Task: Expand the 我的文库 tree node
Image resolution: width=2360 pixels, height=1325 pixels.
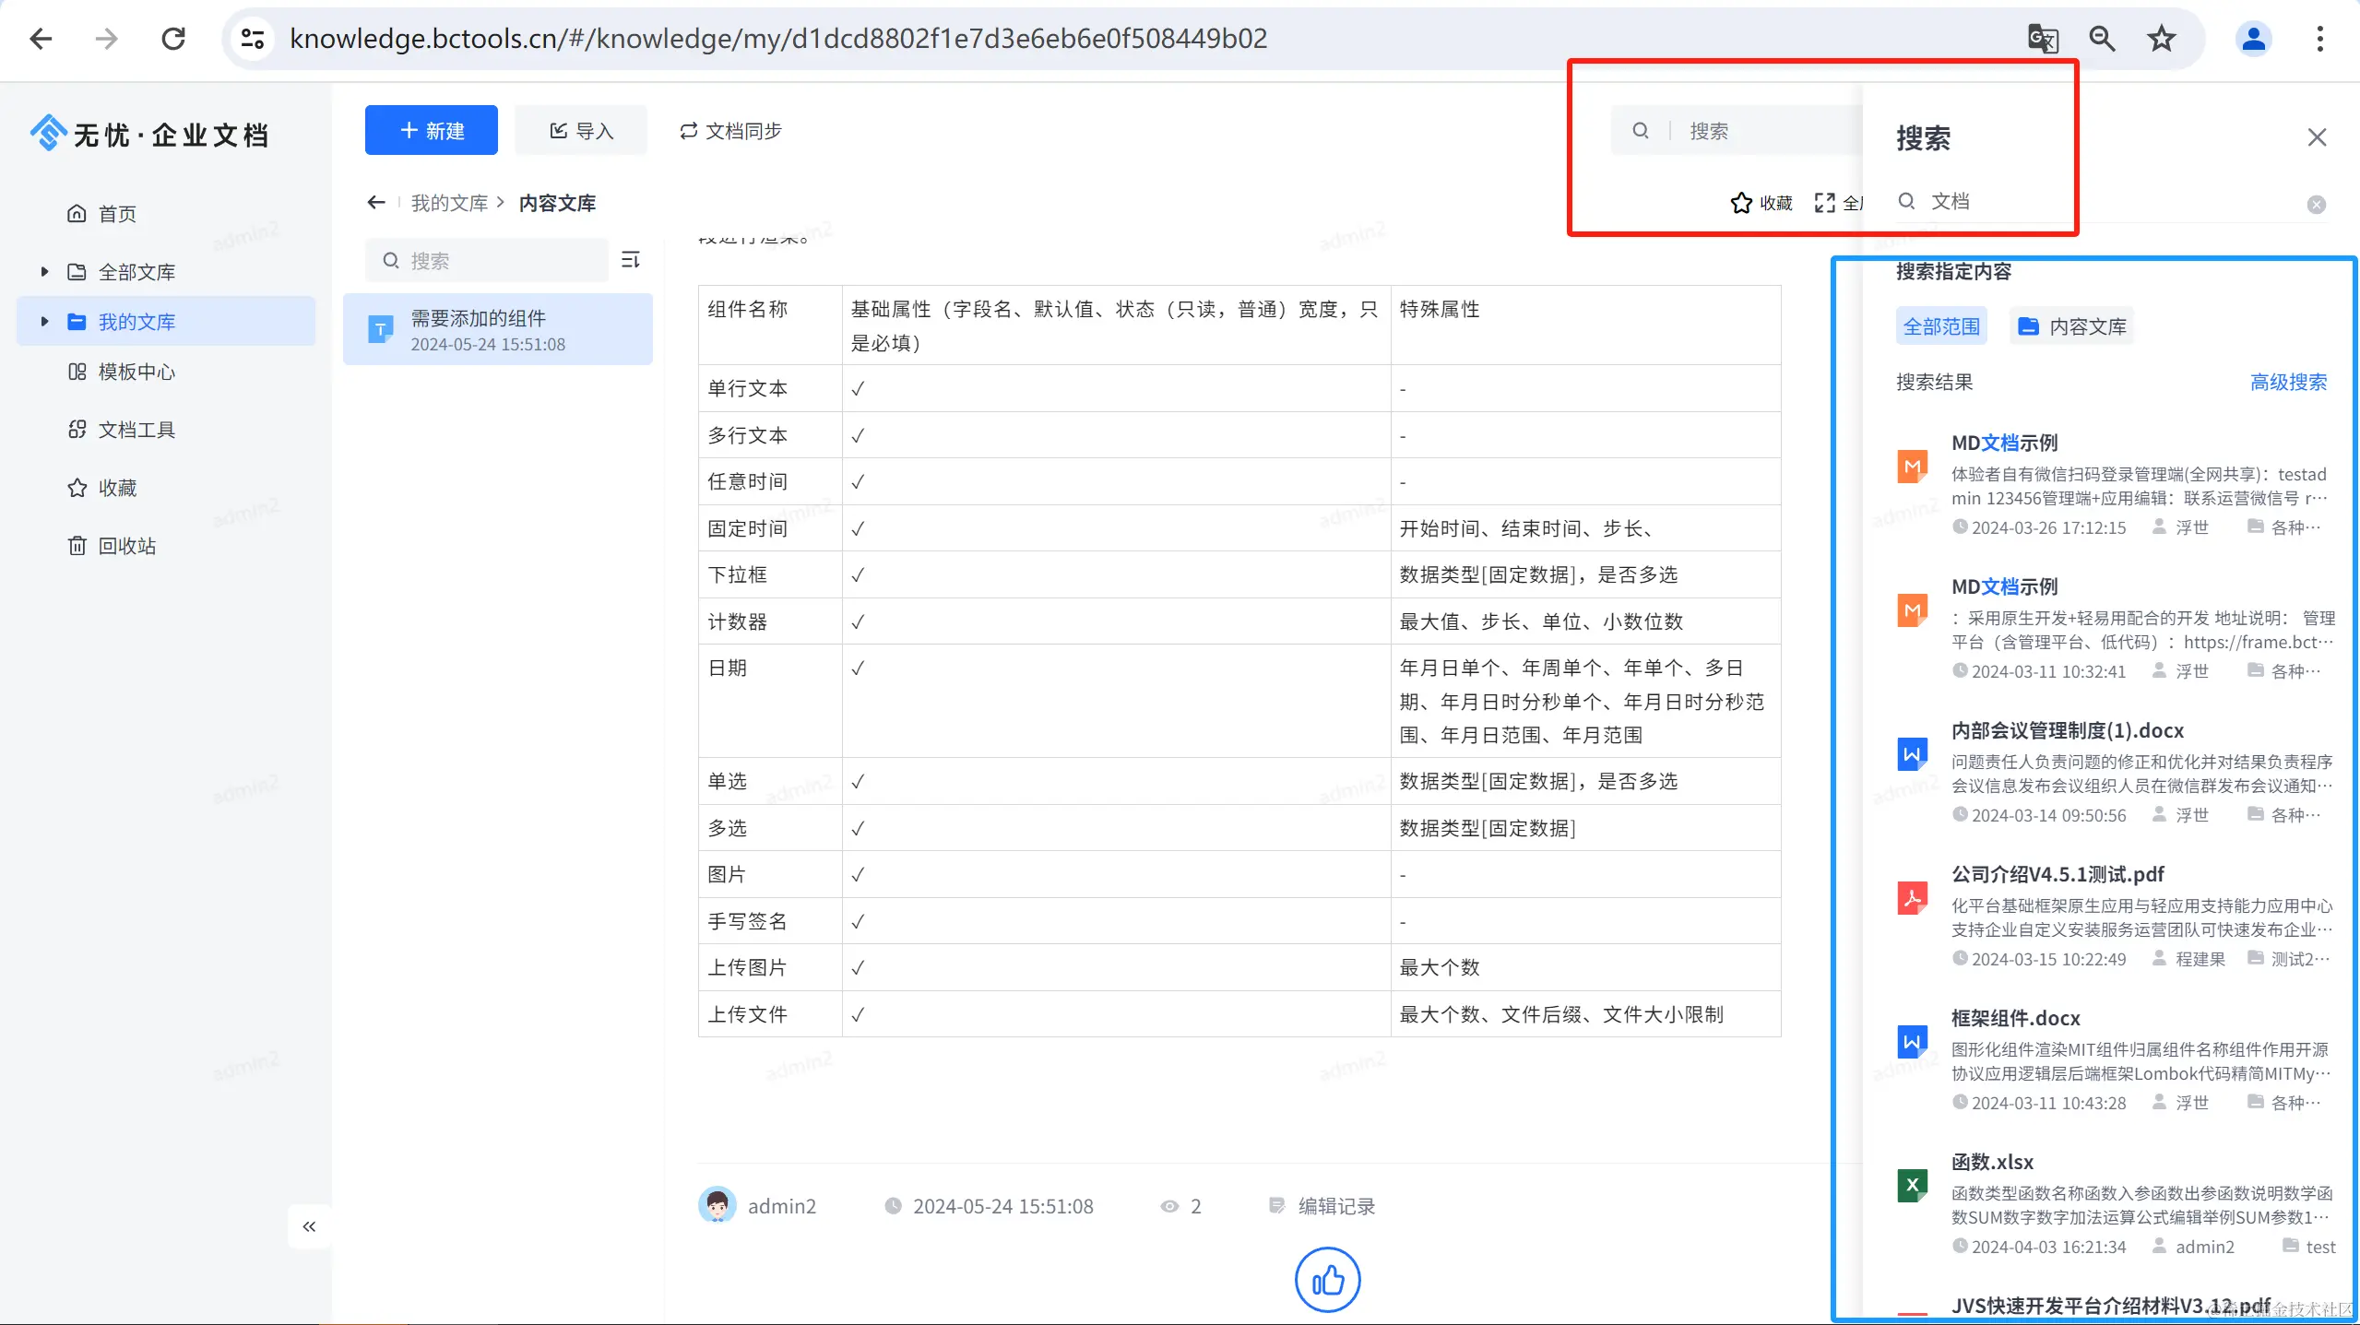Action: pos(44,322)
